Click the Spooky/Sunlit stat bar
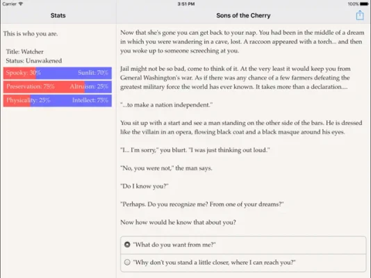Screen dimensions: 371x278 [x=58, y=73]
